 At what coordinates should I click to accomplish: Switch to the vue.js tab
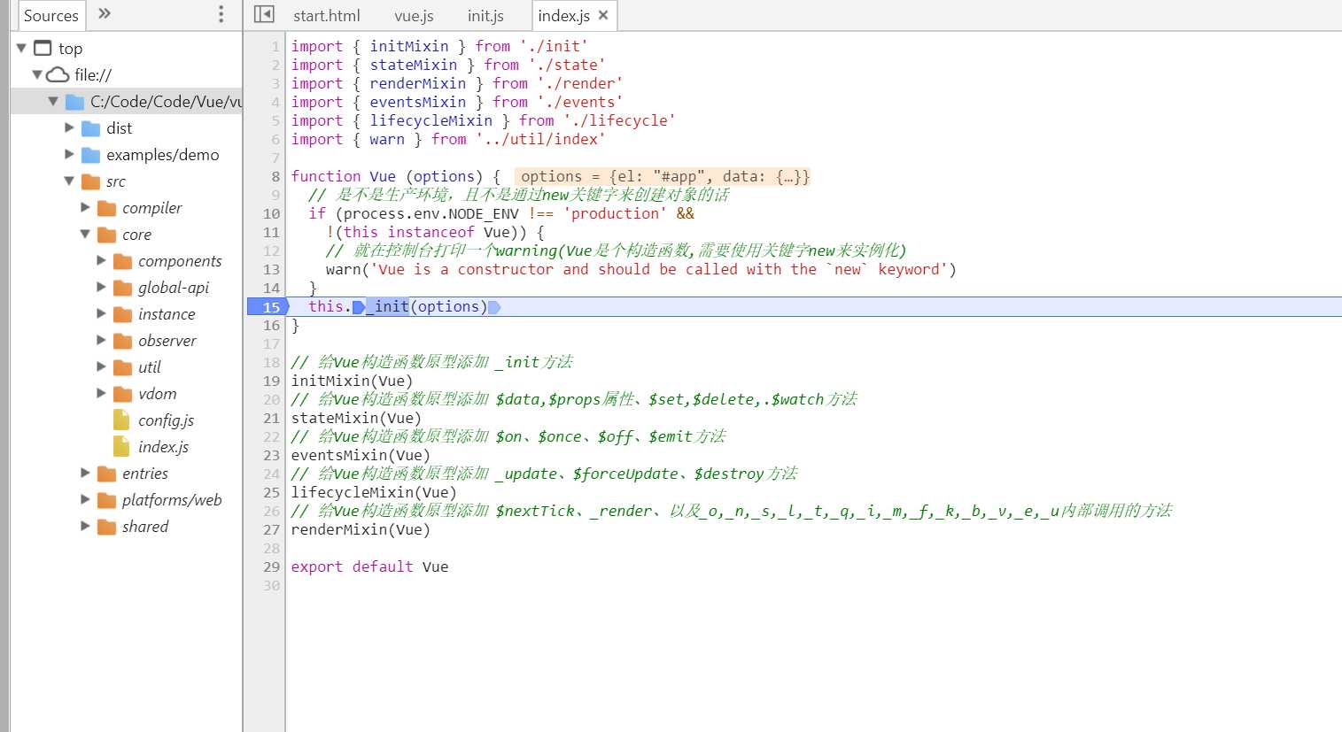click(x=414, y=16)
